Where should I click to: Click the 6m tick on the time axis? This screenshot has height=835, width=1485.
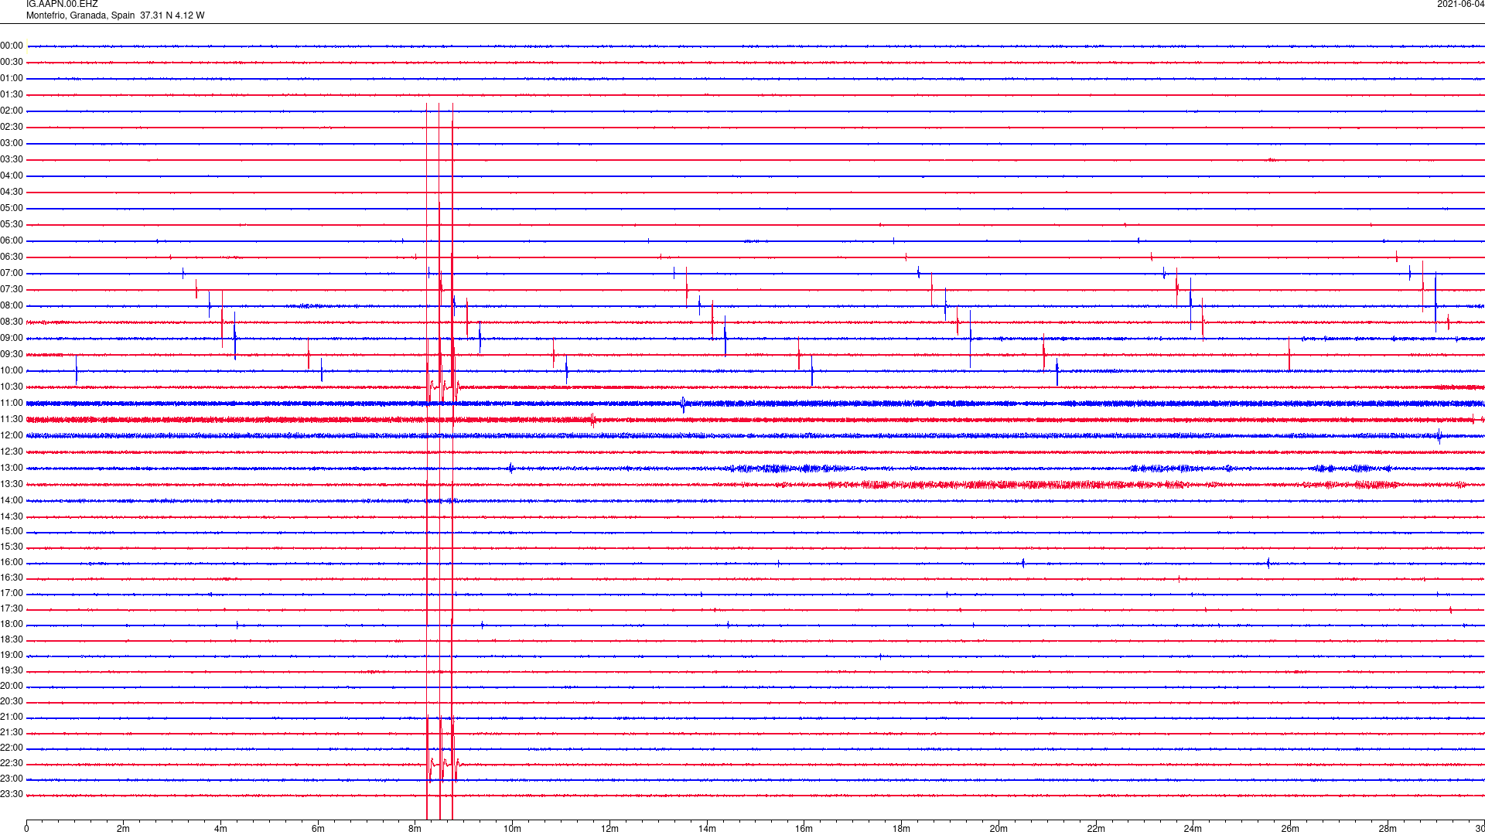318,829
